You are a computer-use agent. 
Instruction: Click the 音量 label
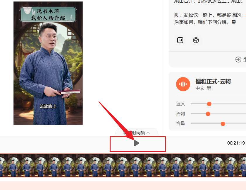click(180, 124)
